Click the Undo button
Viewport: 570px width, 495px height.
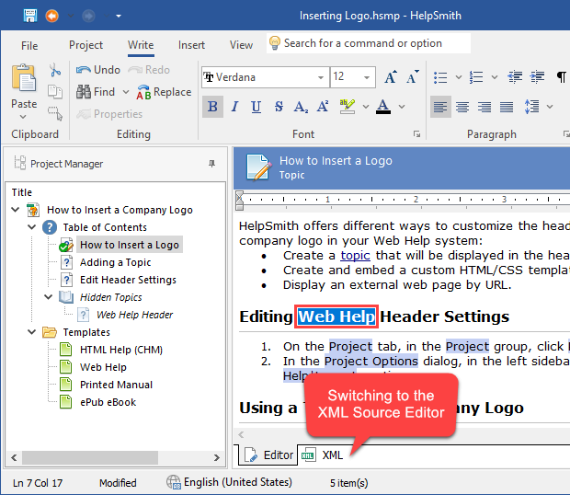98,70
